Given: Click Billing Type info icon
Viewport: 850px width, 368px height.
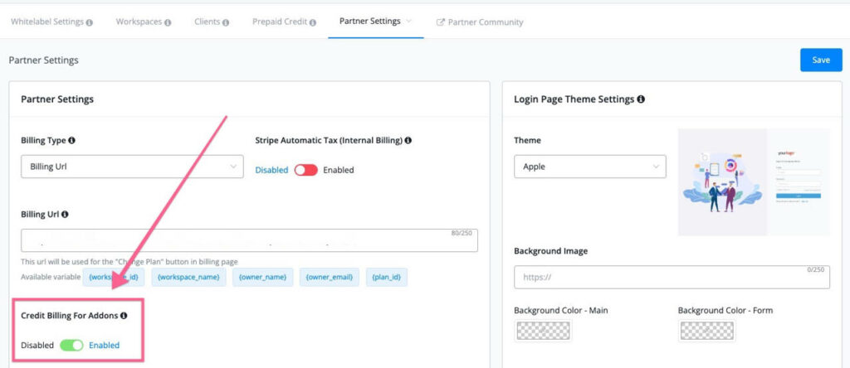Looking at the screenshot, I should [x=72, y=140].
